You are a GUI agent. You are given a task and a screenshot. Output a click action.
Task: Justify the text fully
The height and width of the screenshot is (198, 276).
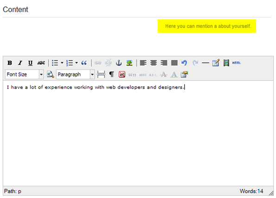click(174, 63)
